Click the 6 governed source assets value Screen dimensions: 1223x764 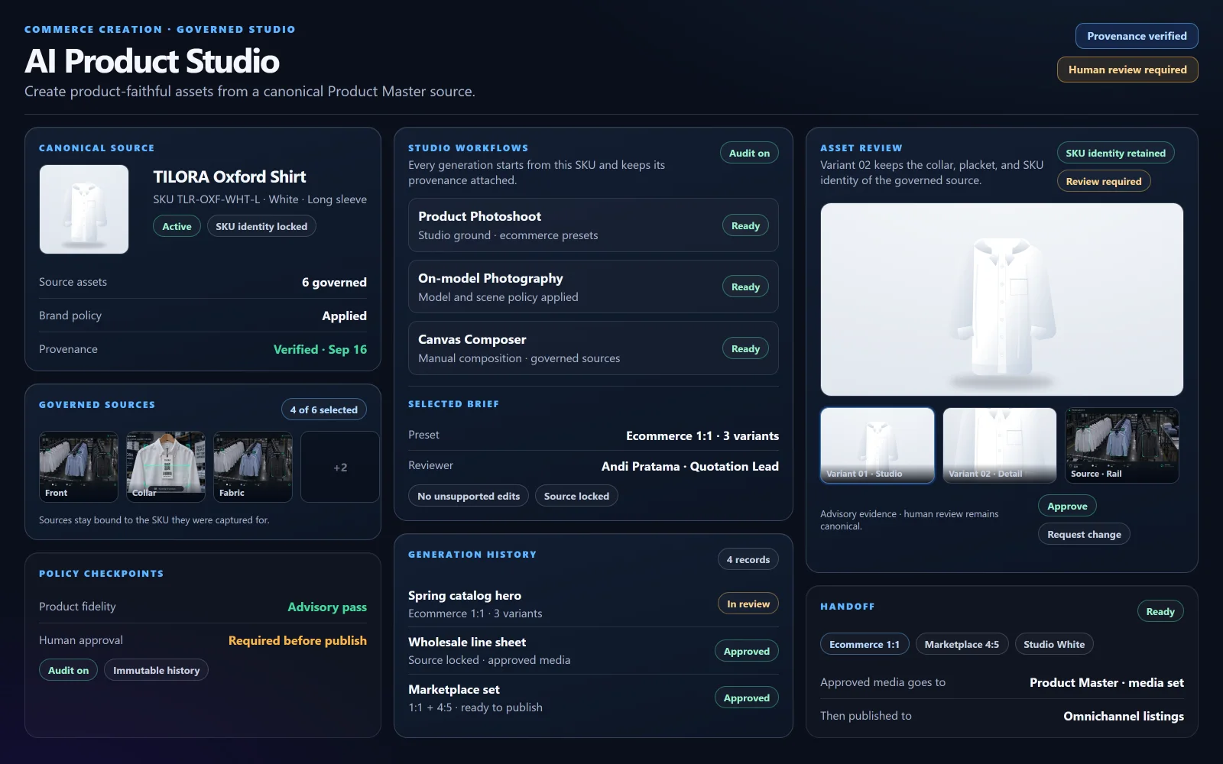pos(334,282)
